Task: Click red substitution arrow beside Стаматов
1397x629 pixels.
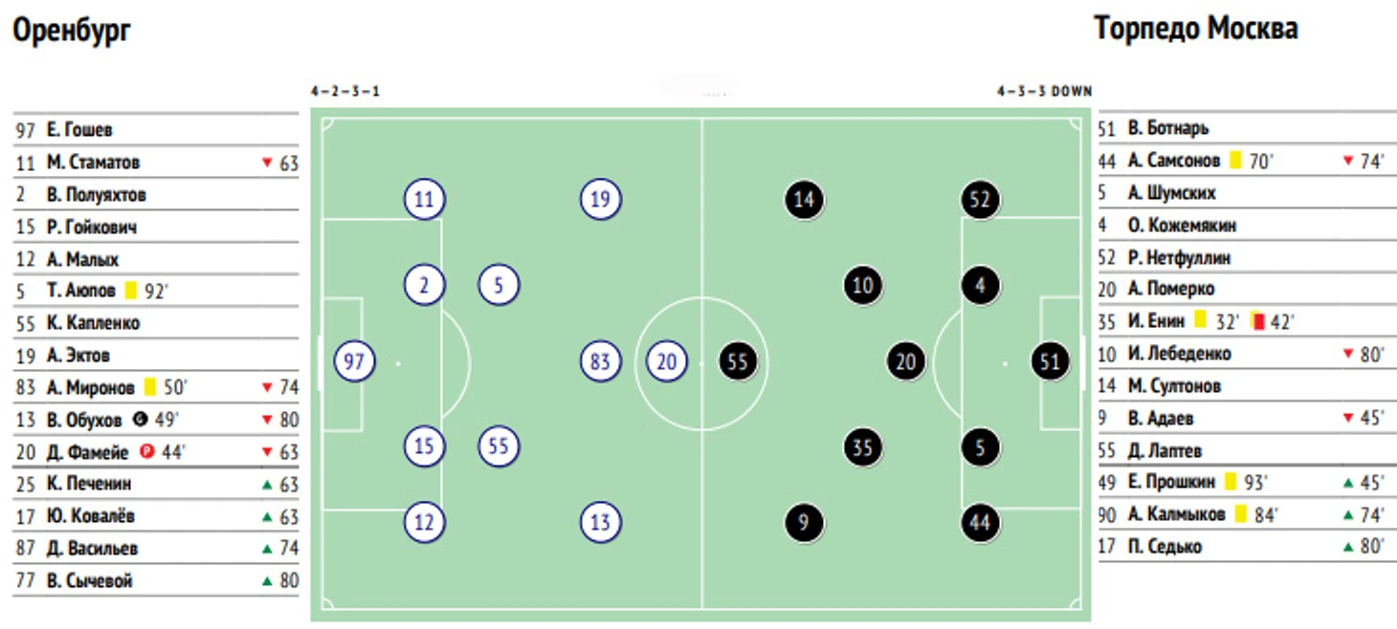Action: click(x=267, y=163)
